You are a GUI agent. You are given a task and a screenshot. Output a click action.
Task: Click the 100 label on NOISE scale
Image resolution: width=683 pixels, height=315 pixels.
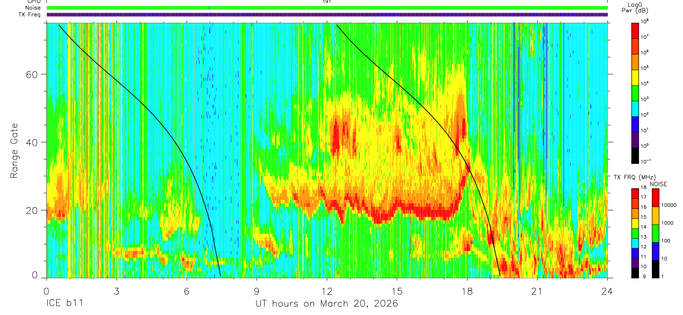coord(665,242)
